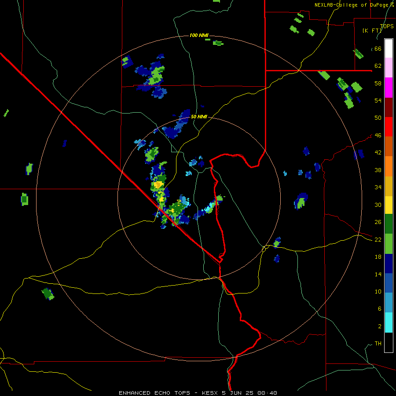The height and width of the screenshot is (396, 396).
Task: Click the light green legend swatch
Action: click(x=389, y=244)
